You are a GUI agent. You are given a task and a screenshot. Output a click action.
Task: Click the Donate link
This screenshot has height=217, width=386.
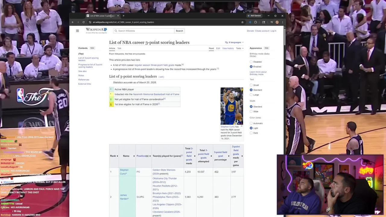coord(250,31)
